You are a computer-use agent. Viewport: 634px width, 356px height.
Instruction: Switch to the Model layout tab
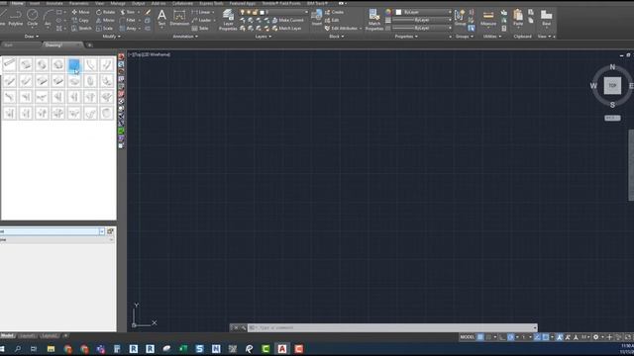[7, 336]
